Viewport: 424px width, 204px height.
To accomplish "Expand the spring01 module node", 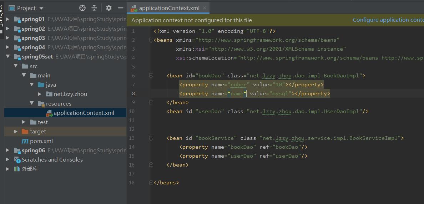I will 8,19.
